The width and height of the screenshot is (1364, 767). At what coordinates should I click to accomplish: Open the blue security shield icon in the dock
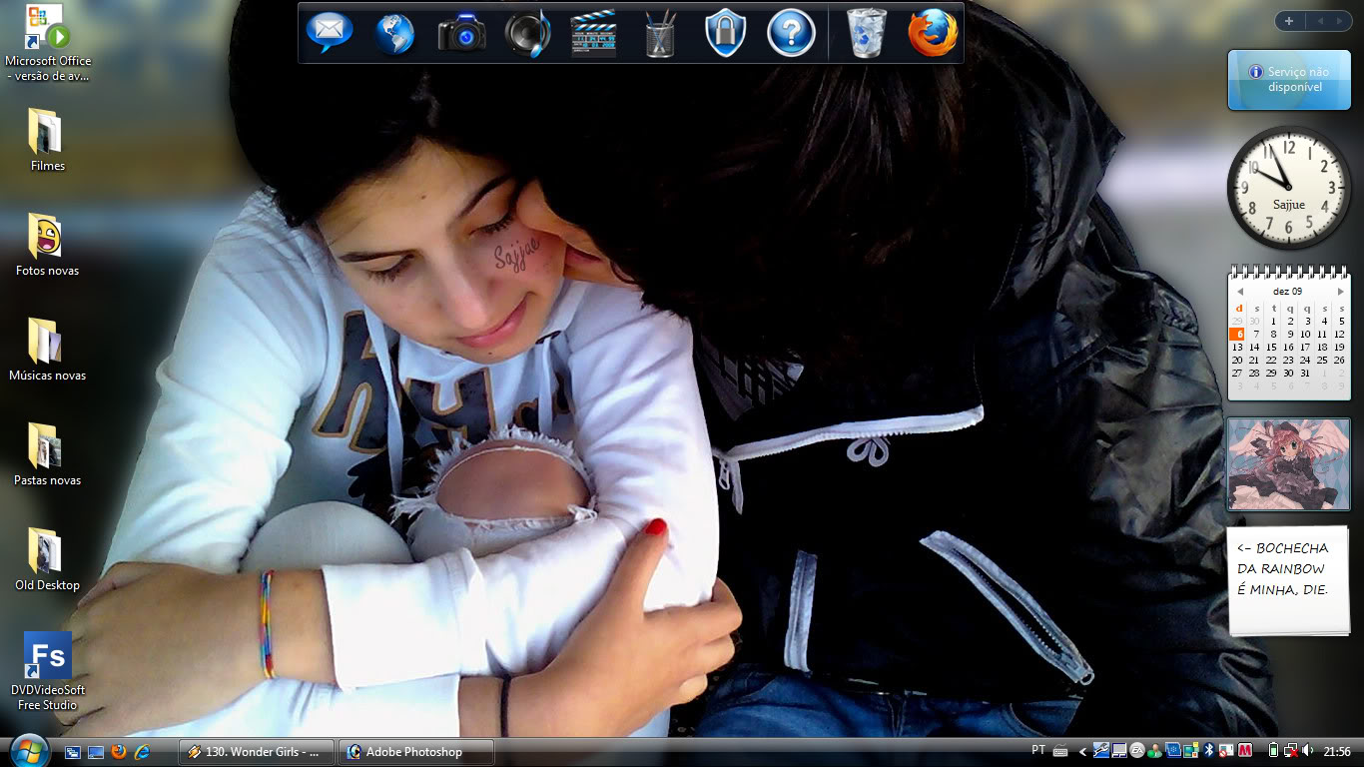(x=726, y=33)
